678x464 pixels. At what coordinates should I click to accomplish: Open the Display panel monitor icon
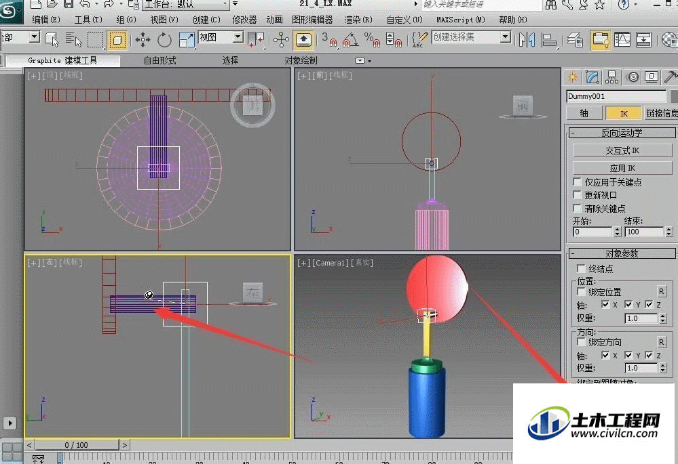click(652, 77)
